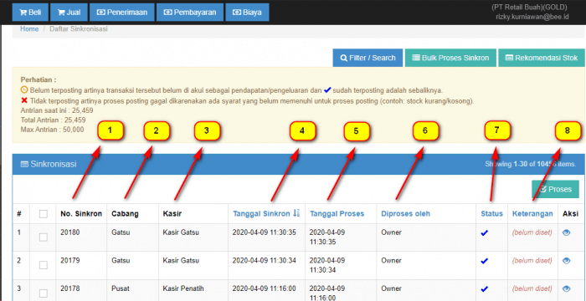Click 'Max Antrian : 50,000' text
This screenshot has width=586, height=301.
(x=52, y=130)
